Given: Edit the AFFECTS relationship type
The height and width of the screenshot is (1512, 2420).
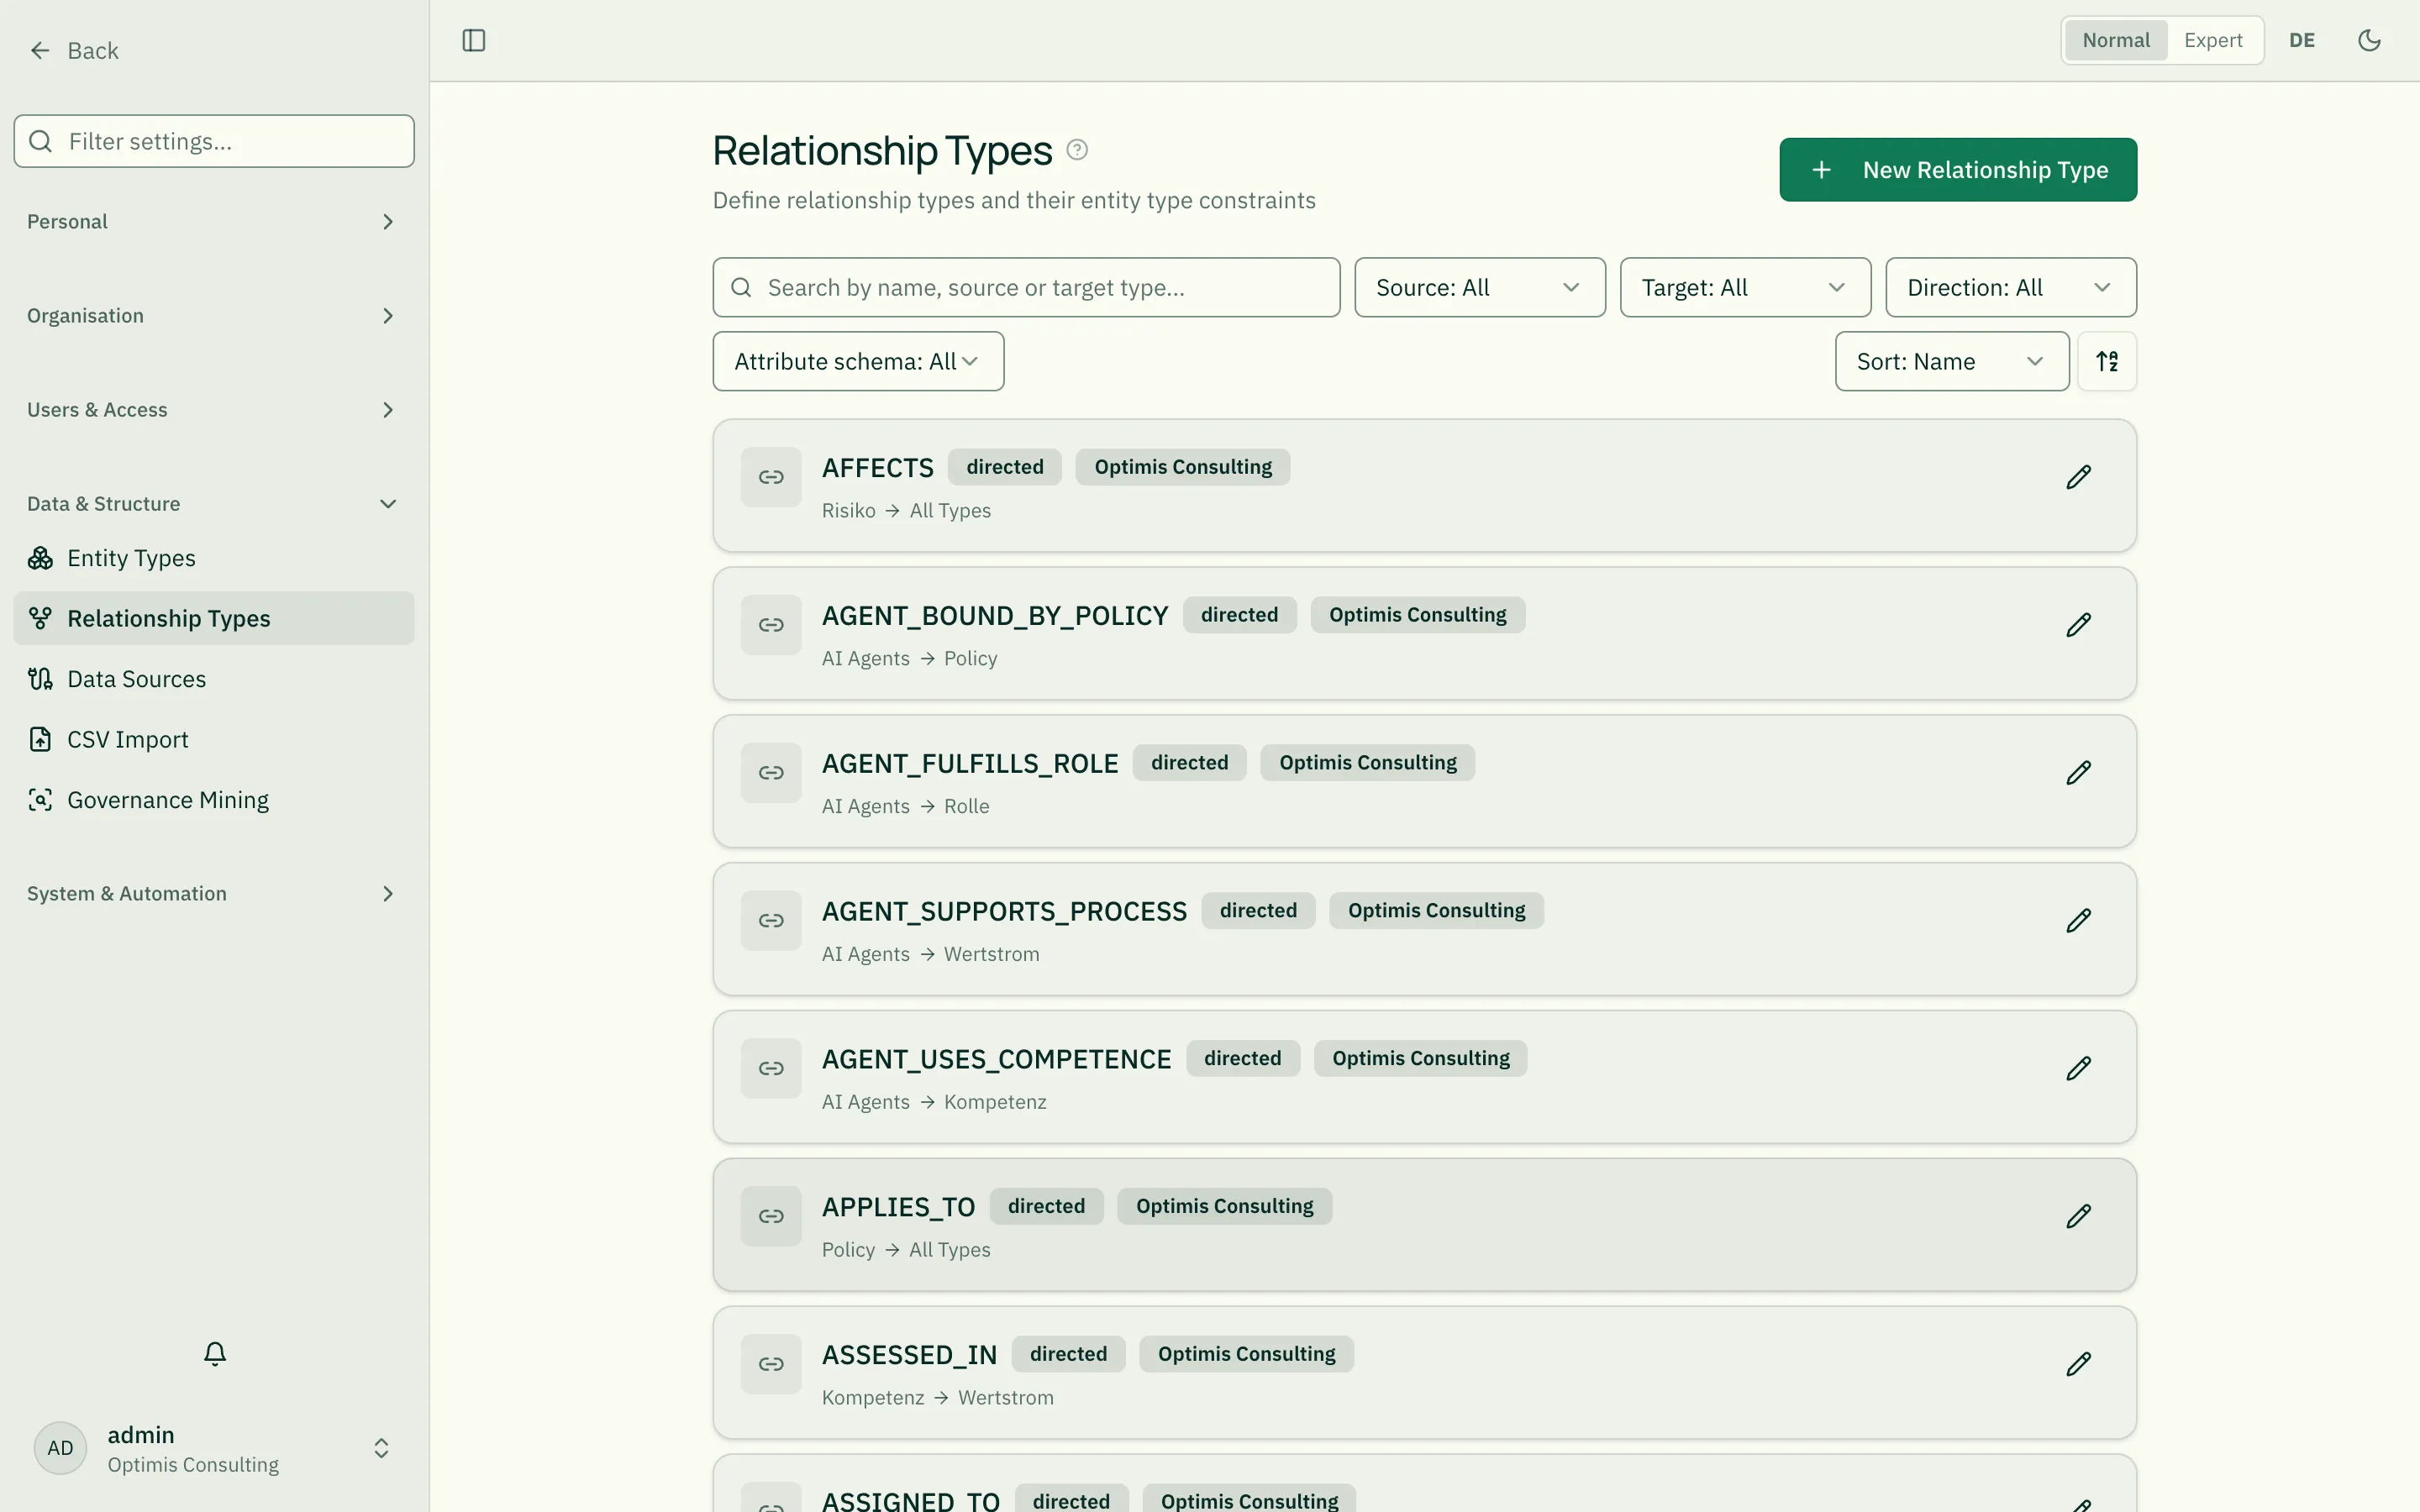Looking at the screenshot, I should 2079,477.
